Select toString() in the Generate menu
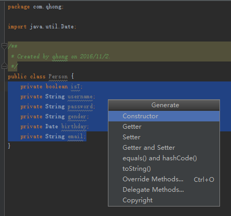 [164, 169]
